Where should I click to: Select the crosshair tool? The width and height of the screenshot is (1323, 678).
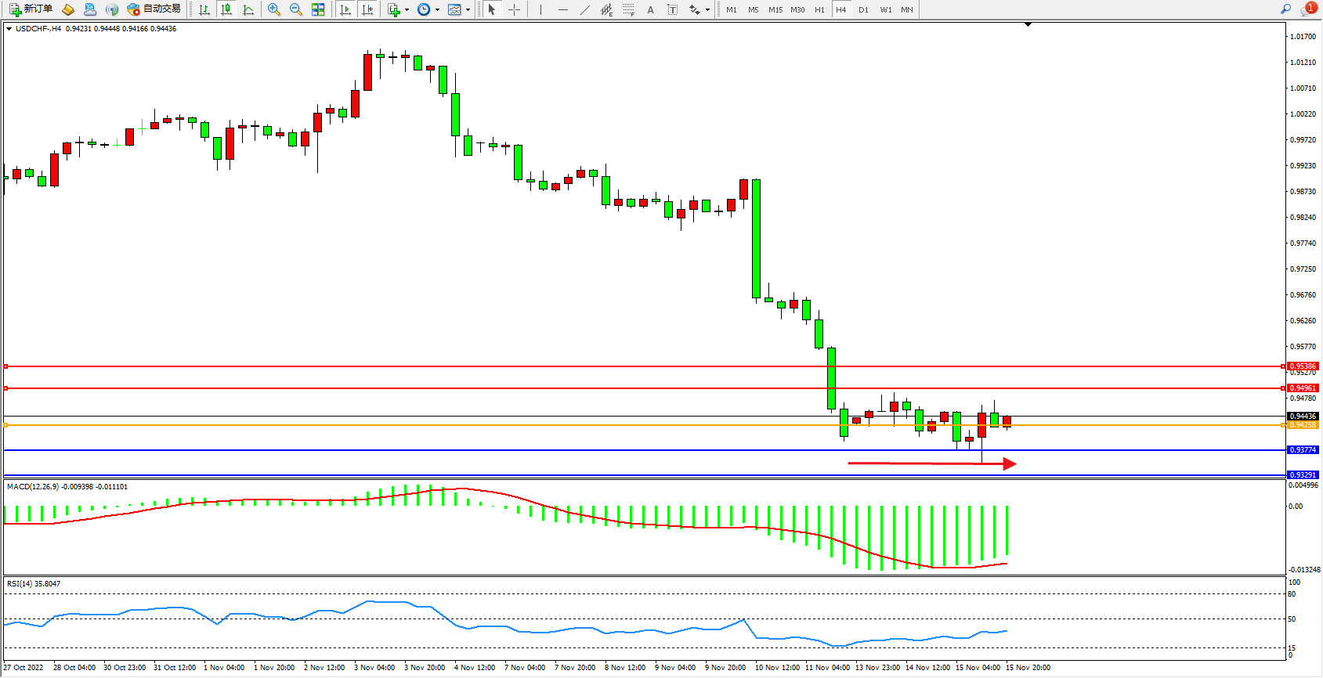(514, 9)
